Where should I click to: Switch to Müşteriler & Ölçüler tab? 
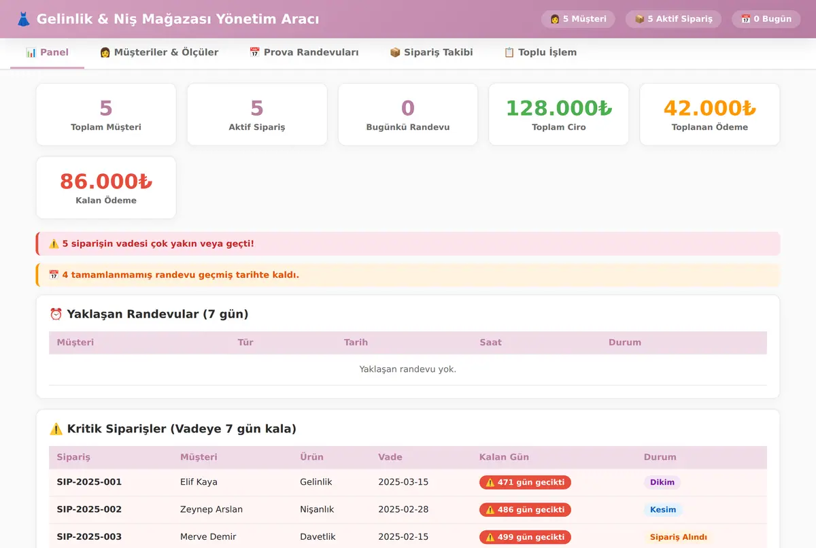159,52
